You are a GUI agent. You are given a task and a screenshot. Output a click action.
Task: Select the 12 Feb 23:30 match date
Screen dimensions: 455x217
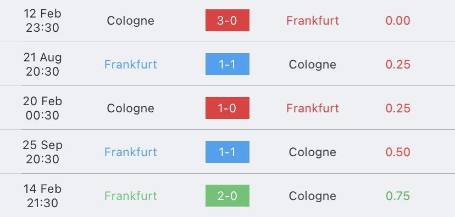pyautogui.click(x=42, y=20)
